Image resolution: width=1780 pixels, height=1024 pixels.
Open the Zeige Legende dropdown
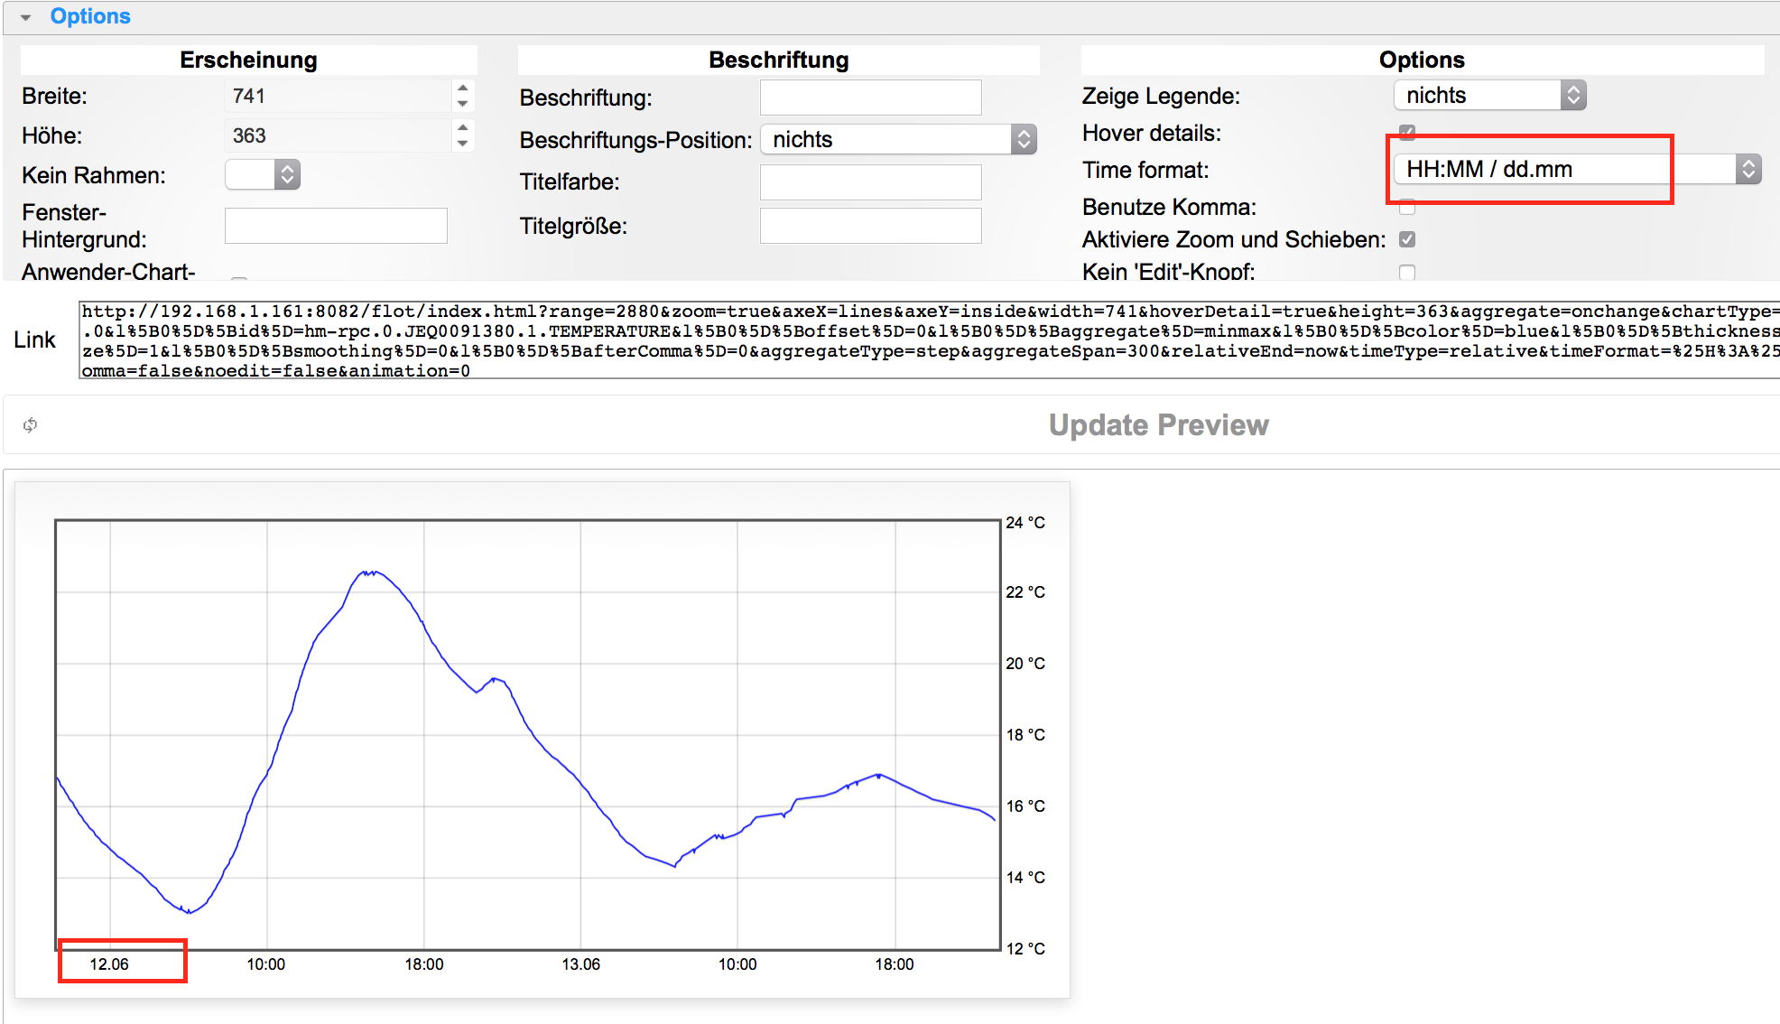[1490, 95]
